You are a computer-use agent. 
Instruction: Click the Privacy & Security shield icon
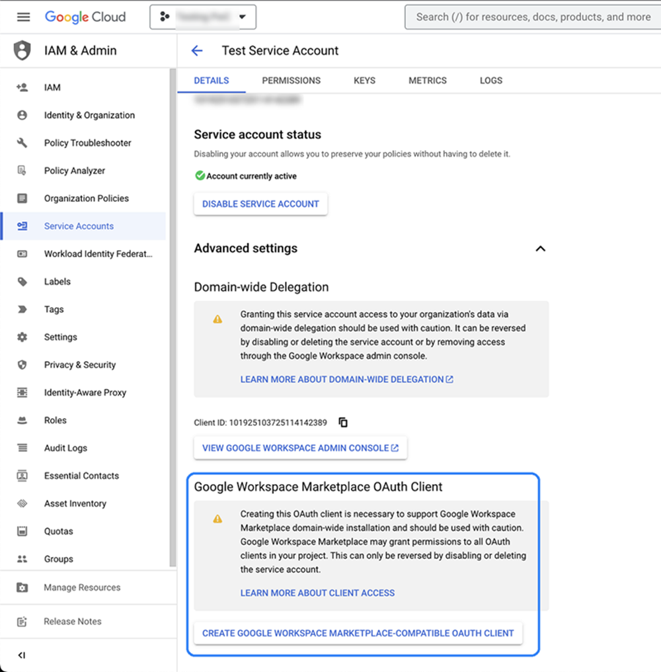(22, 365)
